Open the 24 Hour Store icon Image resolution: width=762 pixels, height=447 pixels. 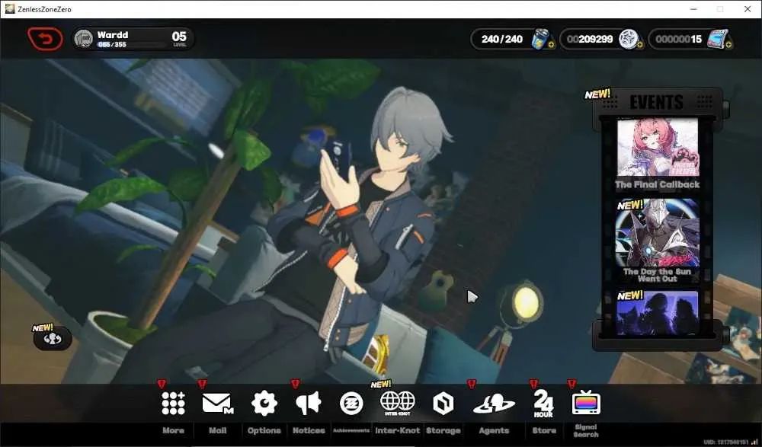(543, 404)
